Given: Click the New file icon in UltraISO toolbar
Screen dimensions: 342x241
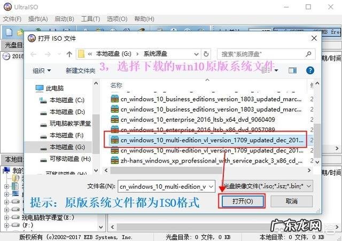Looking at the screenshot, I should tap(9, 32).
